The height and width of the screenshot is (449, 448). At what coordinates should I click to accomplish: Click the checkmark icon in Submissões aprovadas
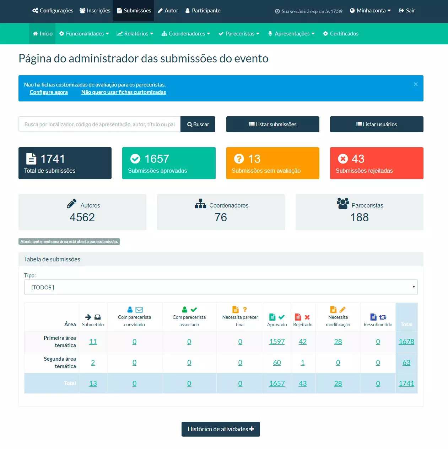(x=135, y=159)
